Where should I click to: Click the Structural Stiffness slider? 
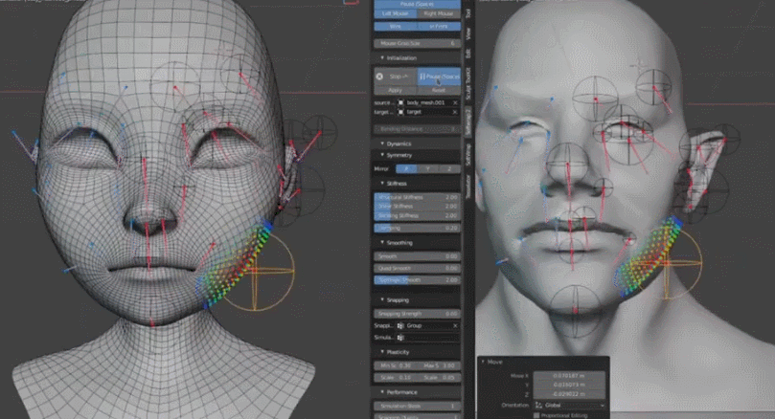point(417,197)
